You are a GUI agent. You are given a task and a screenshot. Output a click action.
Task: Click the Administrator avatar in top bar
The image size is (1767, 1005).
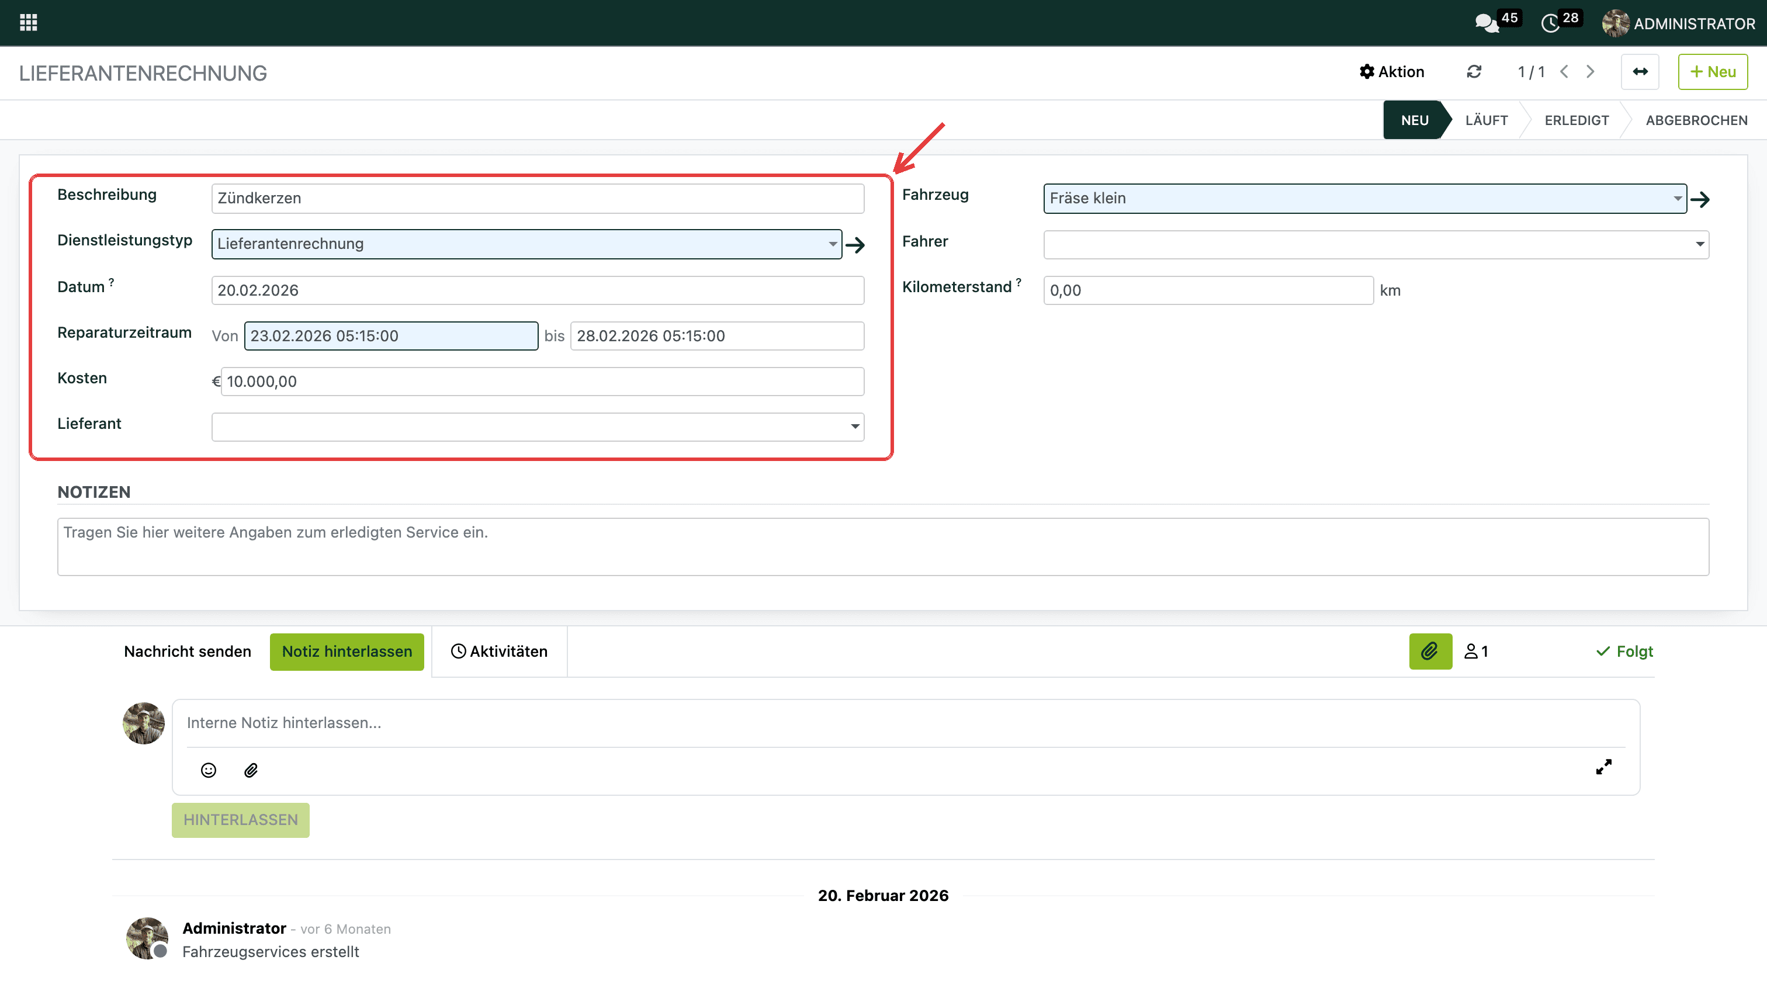pyautogui.click(x=1615, y=23)
